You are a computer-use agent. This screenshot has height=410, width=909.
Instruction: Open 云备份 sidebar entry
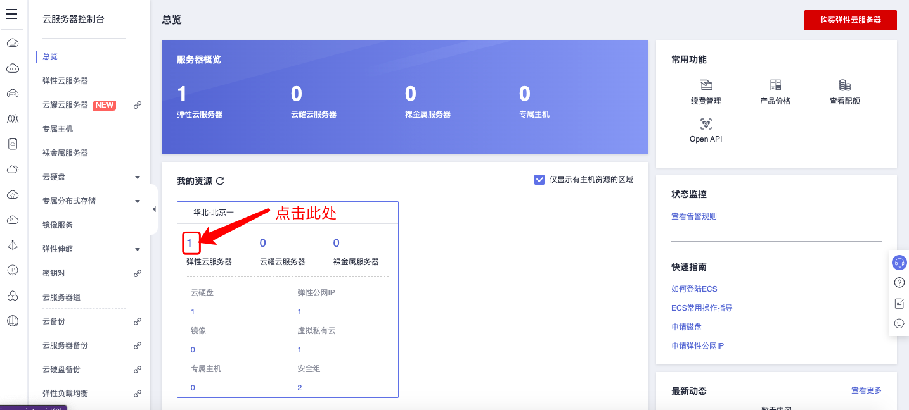click(x=54, y=321)
